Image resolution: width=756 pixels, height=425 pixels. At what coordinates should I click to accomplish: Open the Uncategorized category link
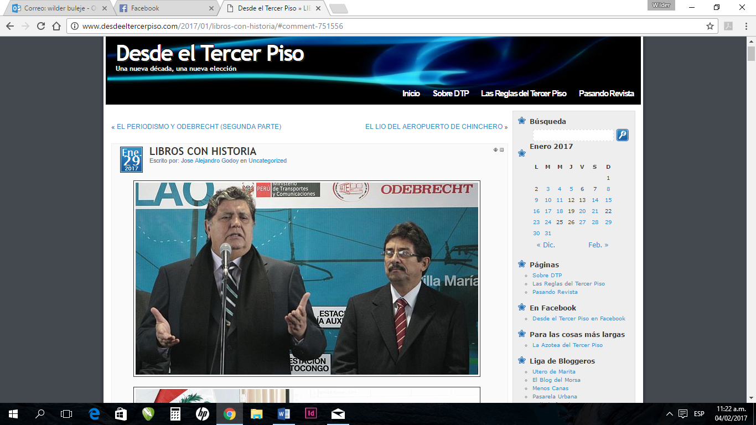pyautogui.click(x=267, y=160)
